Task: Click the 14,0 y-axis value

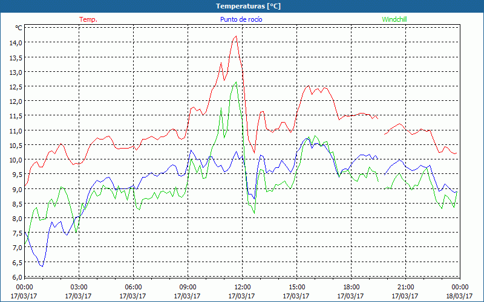Action: (x=16, y=43)
